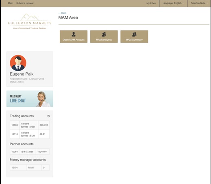Click the Open MAM Account button
The image size is (211, 184).
pos(74,37)
